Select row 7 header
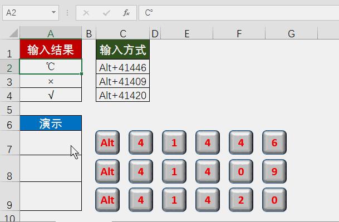This screenshot has height=222, width=339. click(9, 143)
